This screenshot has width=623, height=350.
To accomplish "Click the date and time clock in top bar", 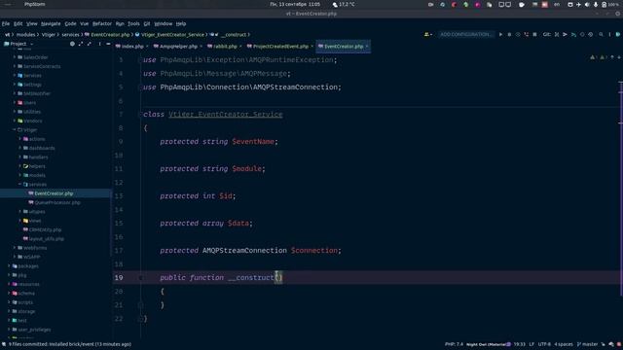I will [295, 4].
